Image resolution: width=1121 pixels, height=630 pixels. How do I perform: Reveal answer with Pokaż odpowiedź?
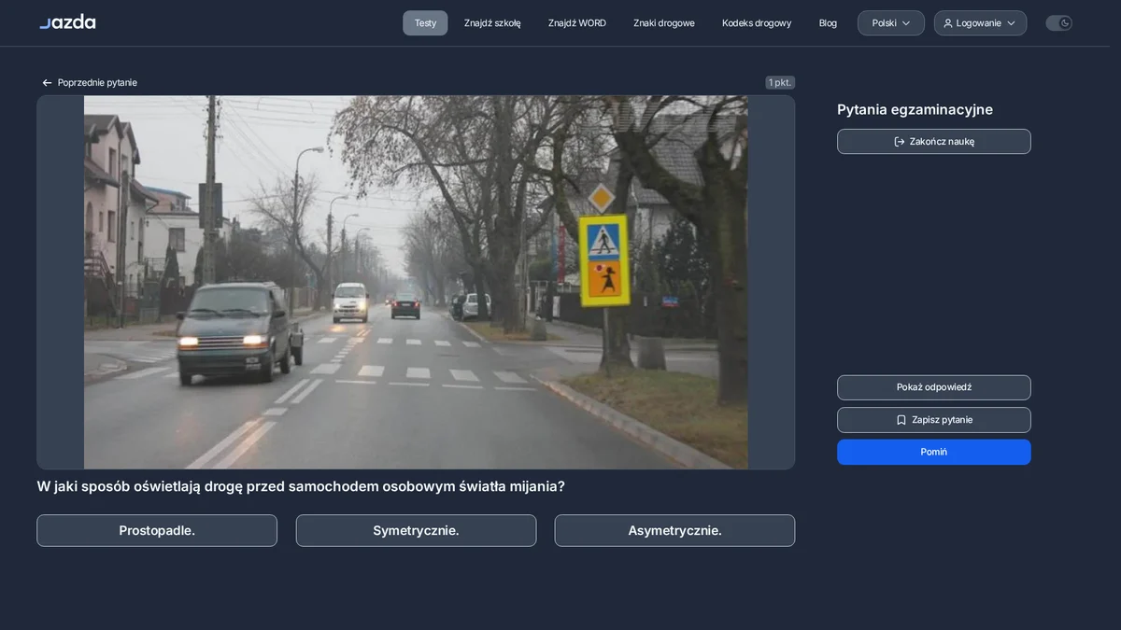click(x=934, y=387)
